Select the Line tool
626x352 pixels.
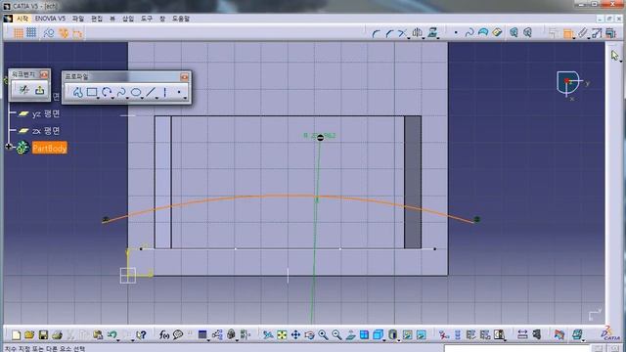click(x=150, y=92)
